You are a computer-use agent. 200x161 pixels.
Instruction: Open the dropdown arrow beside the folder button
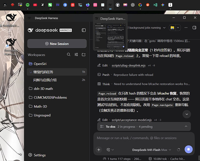[178, 28]
